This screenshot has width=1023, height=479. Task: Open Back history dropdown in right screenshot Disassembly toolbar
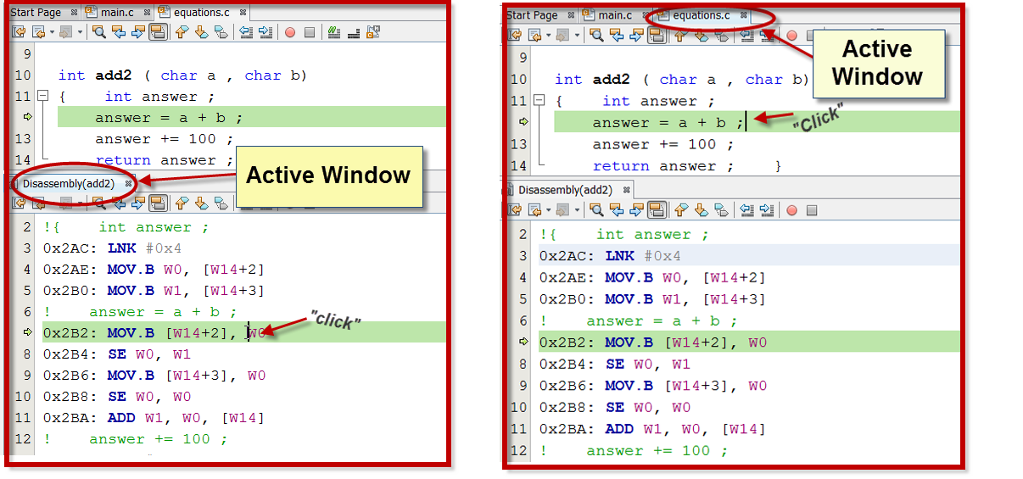[x=548, y=209]
